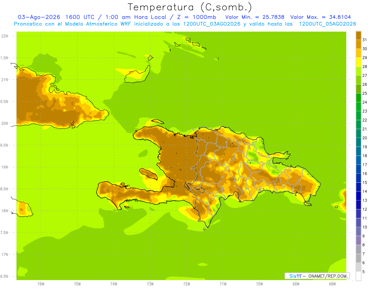
Task: Click the "22N" latitude axis label
Action: click(x=5, y=36)
